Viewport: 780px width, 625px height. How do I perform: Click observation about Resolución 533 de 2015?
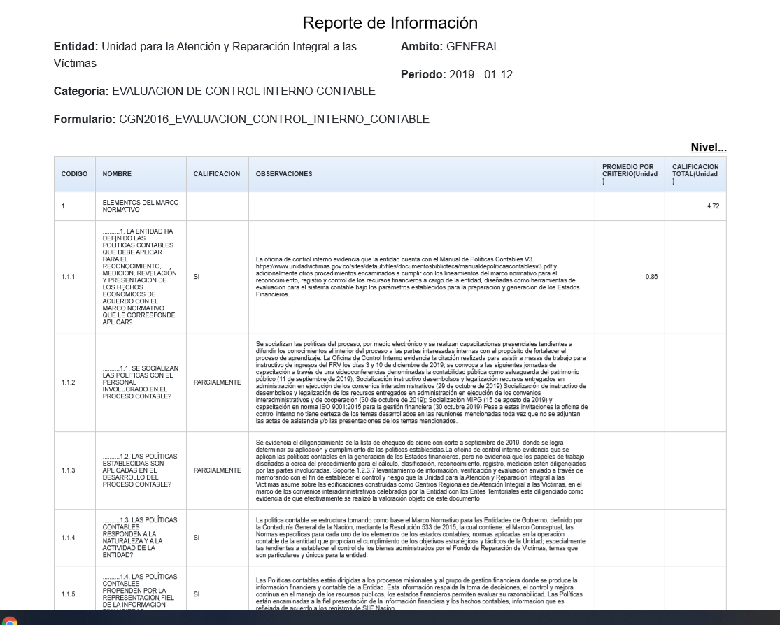(421, 538)
